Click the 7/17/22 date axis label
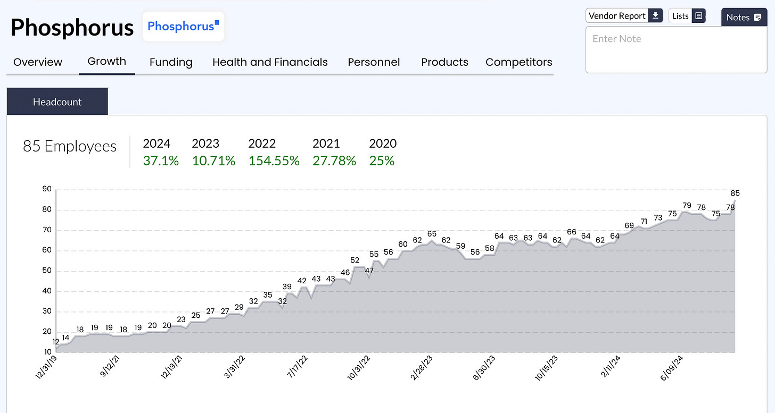Screen dimensions: 775x413 coord(297,367)
